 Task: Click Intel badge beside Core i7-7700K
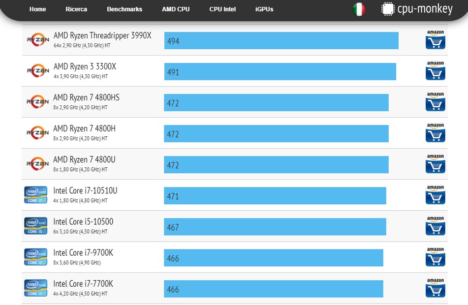click(x=35, y=288)
